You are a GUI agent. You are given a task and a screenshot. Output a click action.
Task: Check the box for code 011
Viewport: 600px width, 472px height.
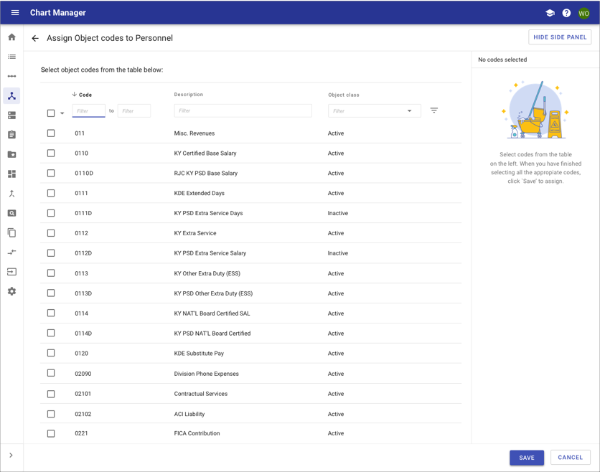tap(51, 133)
